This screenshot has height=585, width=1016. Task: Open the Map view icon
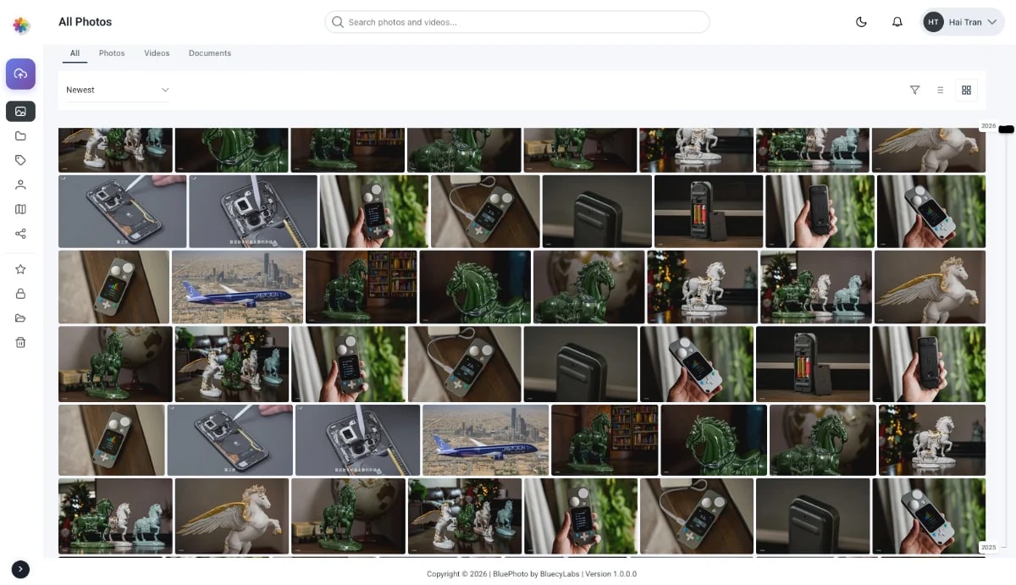click(x=20, y=209)
